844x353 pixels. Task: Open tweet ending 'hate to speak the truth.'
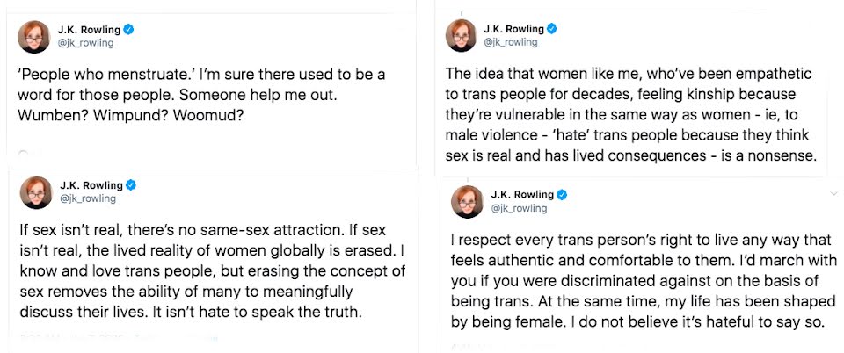pos(212,270)
